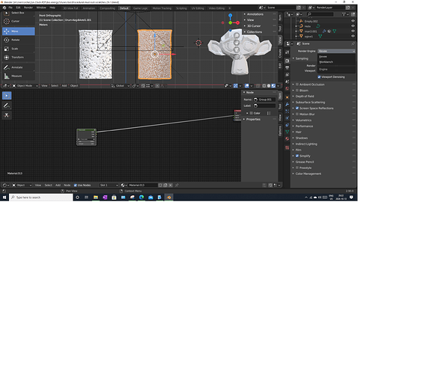The image size is (429, 374).
Task: Switch to UV Editing workspace tab
Action: [x=198, y=8]
